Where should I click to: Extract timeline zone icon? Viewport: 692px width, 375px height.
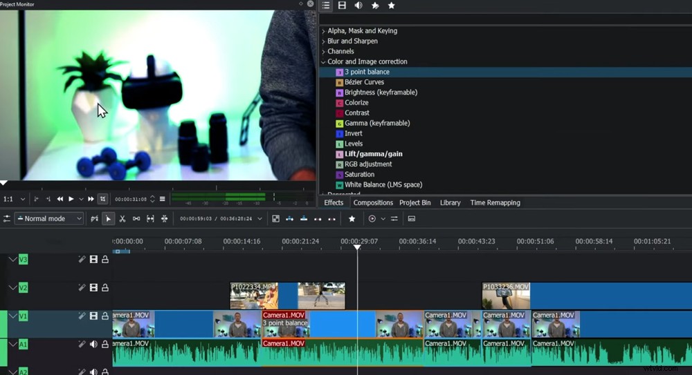318,218
